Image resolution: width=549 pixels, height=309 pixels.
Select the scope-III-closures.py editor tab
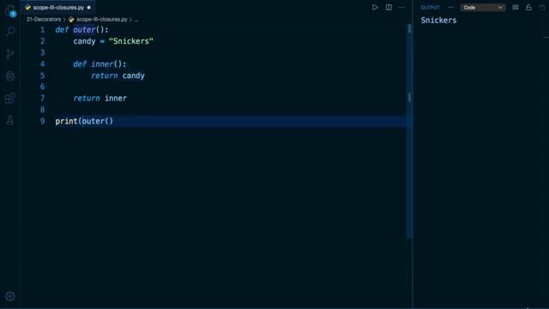[58, 8]
